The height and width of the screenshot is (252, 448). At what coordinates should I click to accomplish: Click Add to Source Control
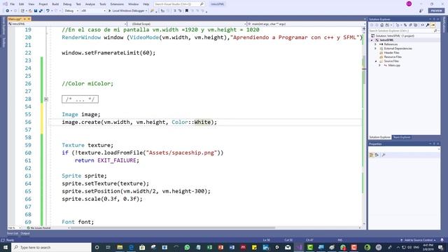click(419, 240)
